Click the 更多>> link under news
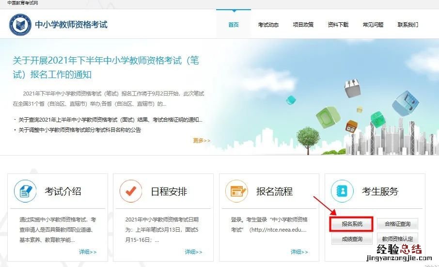This screenshot has width=439, height=267. pos(202,141)
